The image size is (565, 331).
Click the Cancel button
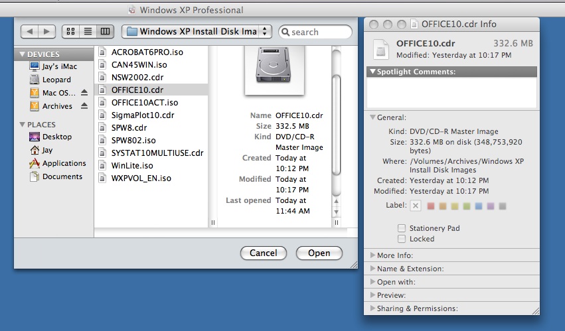pyautogui.click(x=264, y=253)
